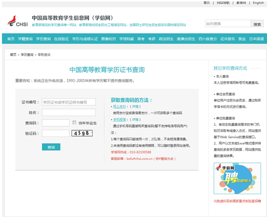Go to 高考 navigation item
267x217 pixels.
(x=141, y=39)
